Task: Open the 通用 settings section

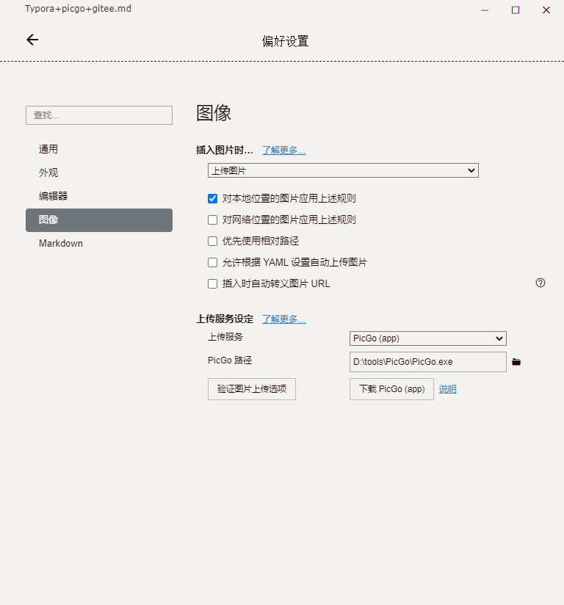Action: pos(48,149)
